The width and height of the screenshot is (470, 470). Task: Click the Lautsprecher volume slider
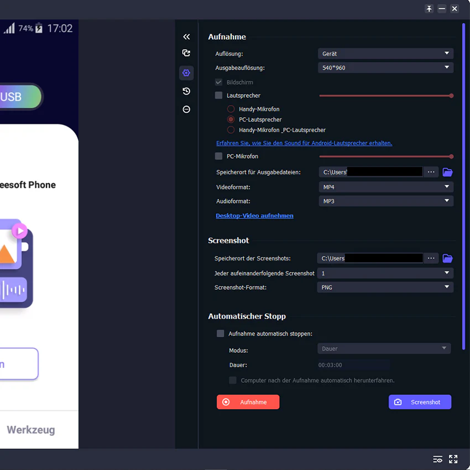[386, 96]
